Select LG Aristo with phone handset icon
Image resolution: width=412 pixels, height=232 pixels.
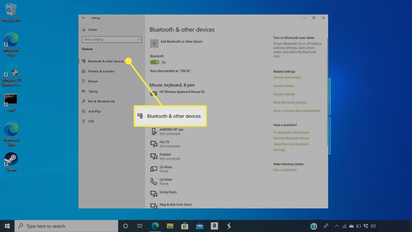(x=161, y=181)
